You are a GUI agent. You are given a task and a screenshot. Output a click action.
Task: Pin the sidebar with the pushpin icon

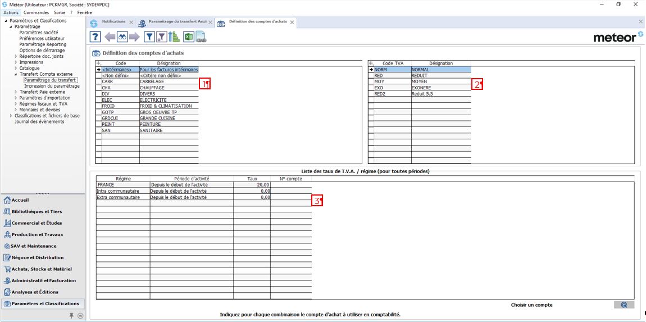[x=71, y=315]
